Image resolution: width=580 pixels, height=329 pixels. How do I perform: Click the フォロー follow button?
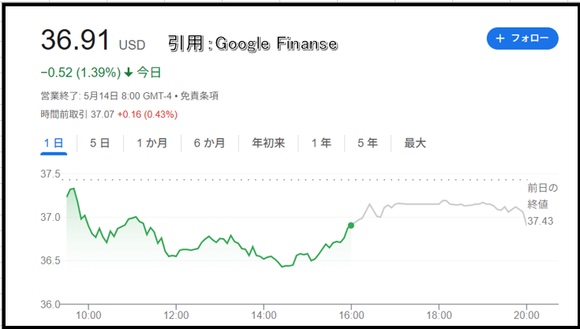(522, 39)
